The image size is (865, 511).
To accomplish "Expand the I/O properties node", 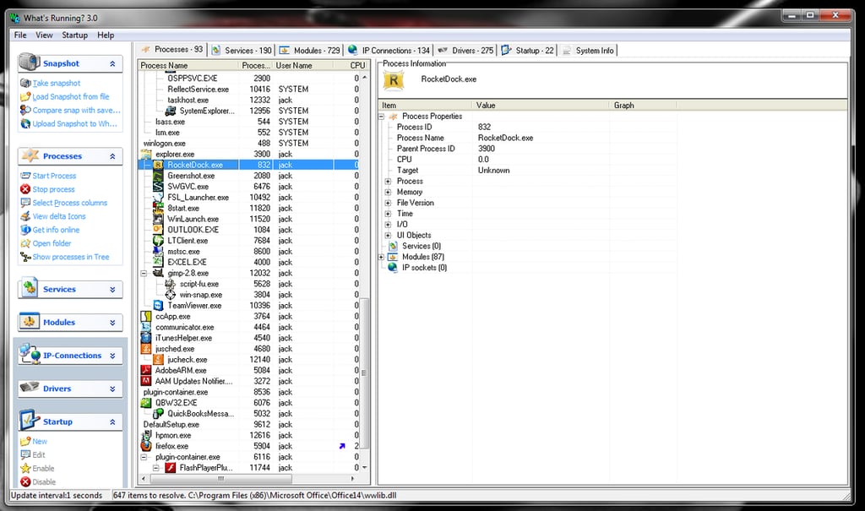I will [x=388, y=225].
